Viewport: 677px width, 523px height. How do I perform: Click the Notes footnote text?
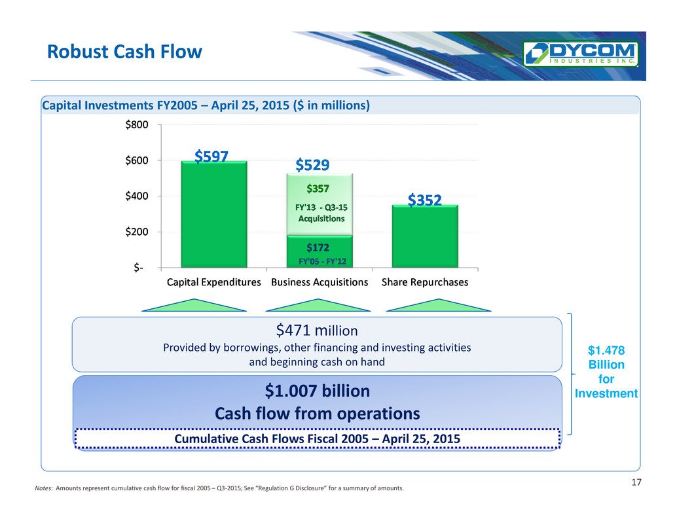pos(219,488)
